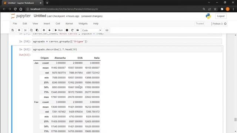Click the Alemanha column header
This screenshot has height=133, width=237.
60,58
